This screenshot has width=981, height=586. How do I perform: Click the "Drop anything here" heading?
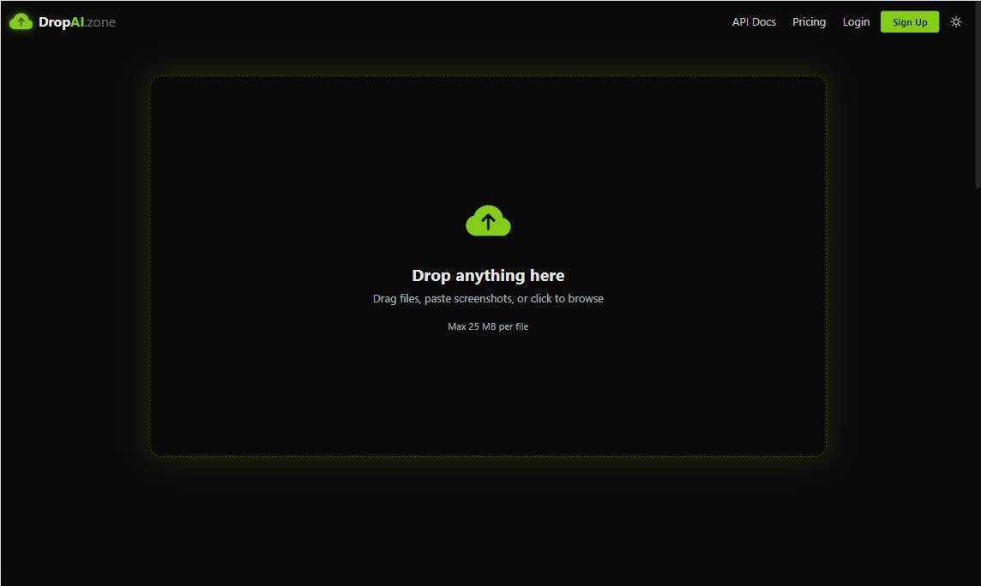pyautogui.click(x=488, y=275)
